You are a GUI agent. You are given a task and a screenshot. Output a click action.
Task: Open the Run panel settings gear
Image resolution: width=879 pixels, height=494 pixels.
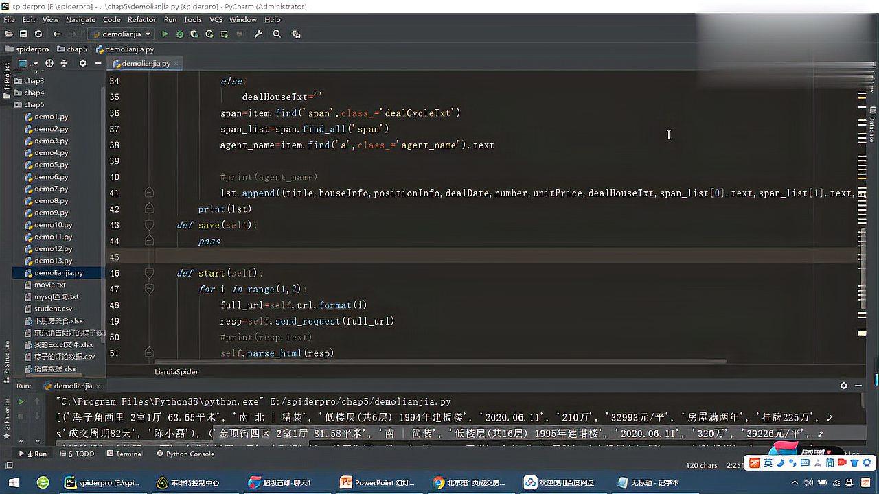click(843, 386)
